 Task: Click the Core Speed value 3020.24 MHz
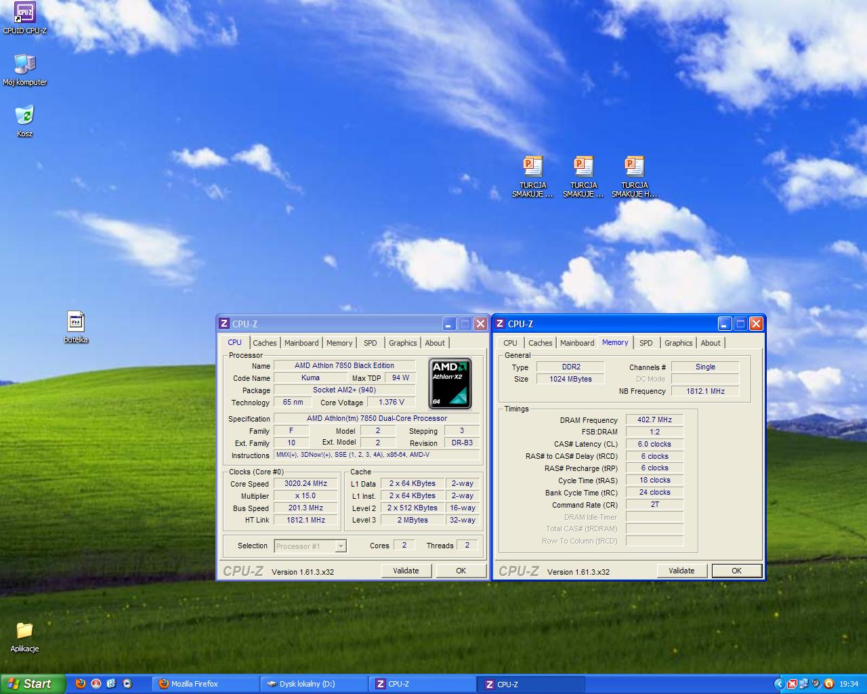(306, 484)
